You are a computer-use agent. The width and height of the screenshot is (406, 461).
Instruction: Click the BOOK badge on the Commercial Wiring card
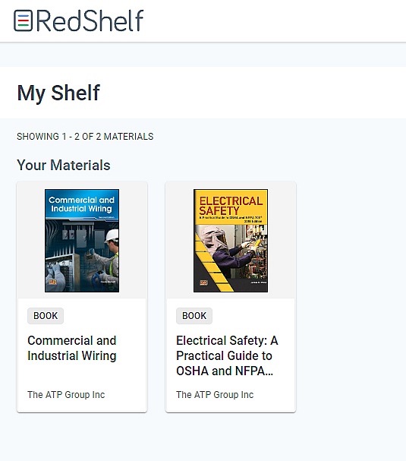click(46, 316)
